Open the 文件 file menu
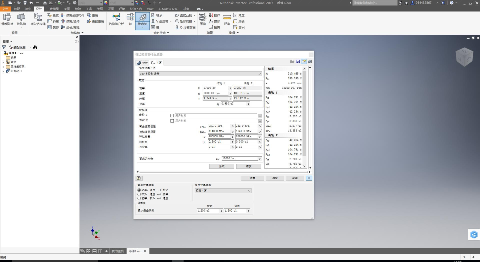 tap(5, 9)
